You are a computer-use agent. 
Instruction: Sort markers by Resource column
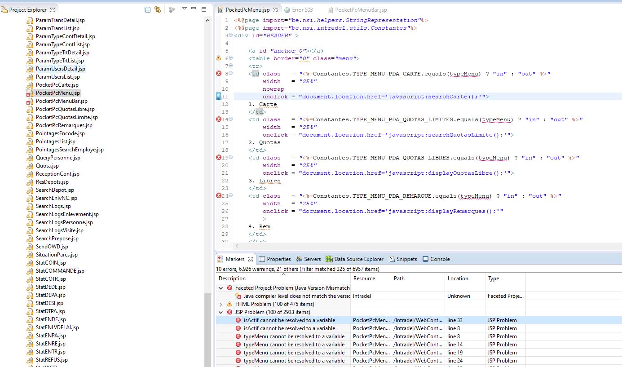tap(371, 279)
